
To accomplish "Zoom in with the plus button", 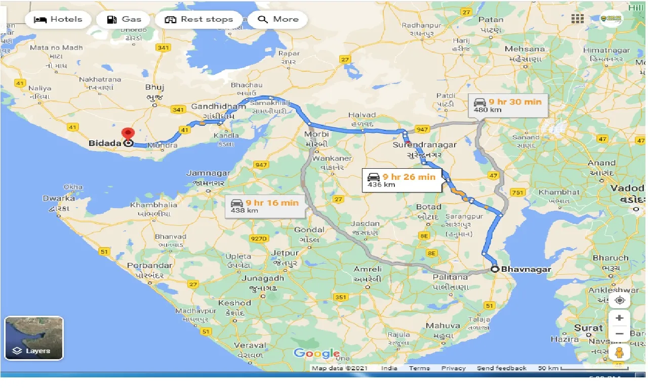I will pyautogui.click(x=620, y=319).
